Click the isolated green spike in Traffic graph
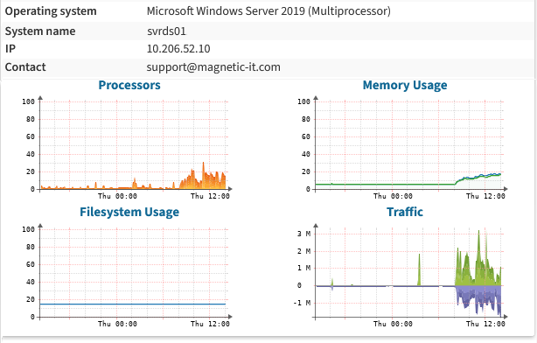Viewport: 537px width, 343px height. (x=419, y=269)
